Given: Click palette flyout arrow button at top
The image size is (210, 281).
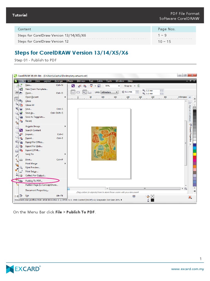Looking at the screenshot, I should coord(195,99).
